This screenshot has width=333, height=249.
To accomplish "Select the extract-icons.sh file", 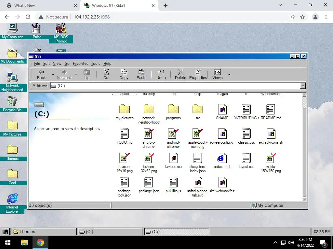I will coord(271,136).
